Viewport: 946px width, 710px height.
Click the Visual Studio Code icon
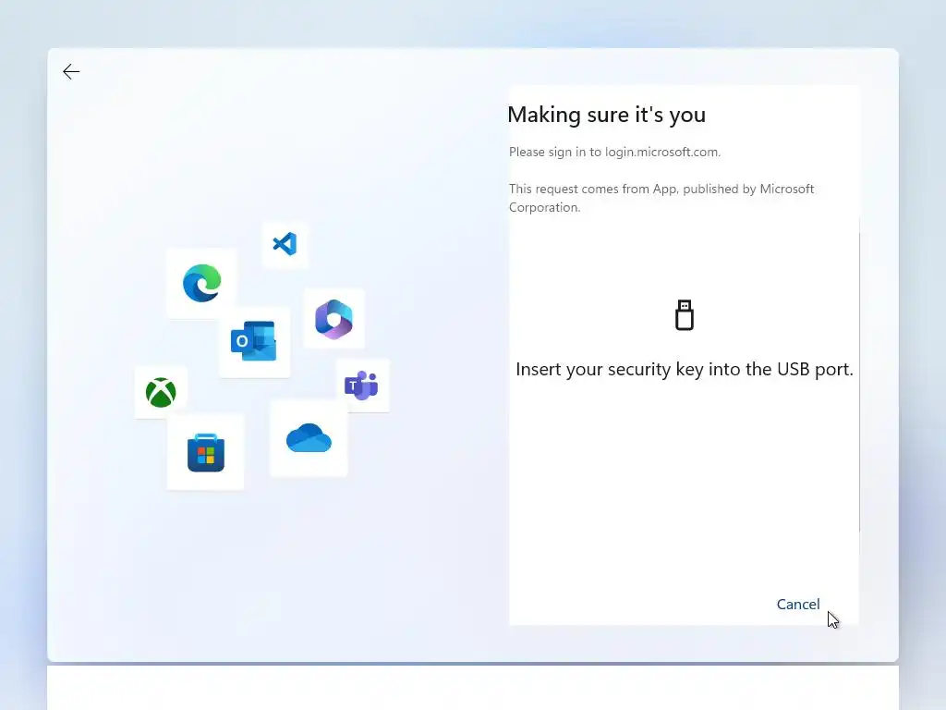click(x=285, y=244)
